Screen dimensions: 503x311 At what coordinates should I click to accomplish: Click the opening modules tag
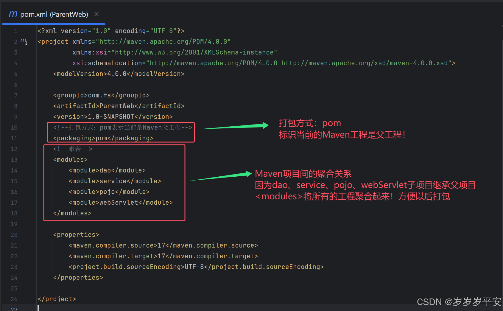[70, 160]
